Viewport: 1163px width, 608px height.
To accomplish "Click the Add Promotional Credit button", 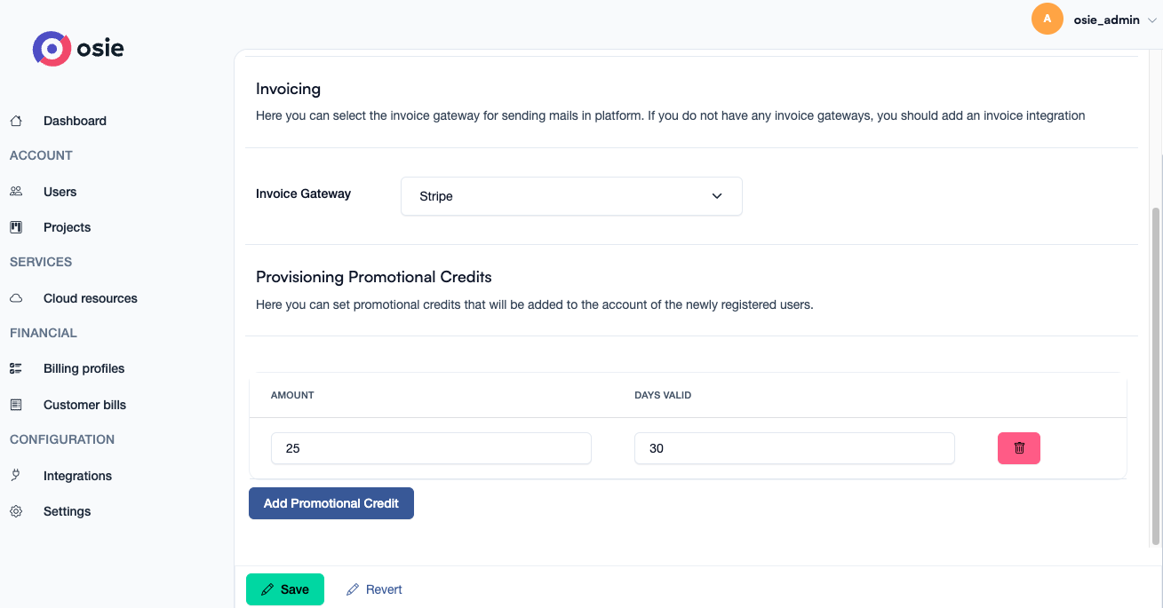I will point(331,503).
